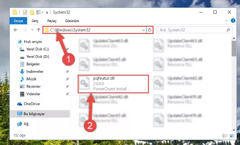
Task: Go up one folder with the up arrow
Action: coord(39,30)
